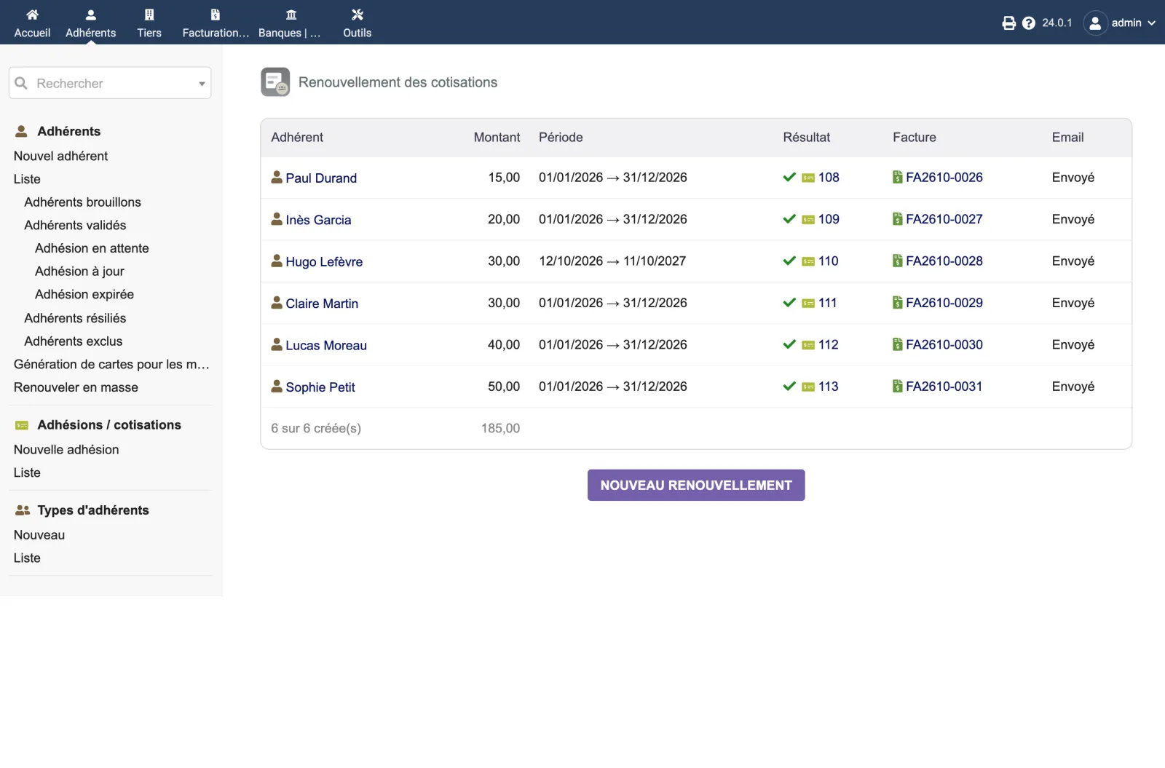This screenshot has height=768, width=1165.
Task: Open Nouvel adhérent in the sidebar
Action: point(60,156)
